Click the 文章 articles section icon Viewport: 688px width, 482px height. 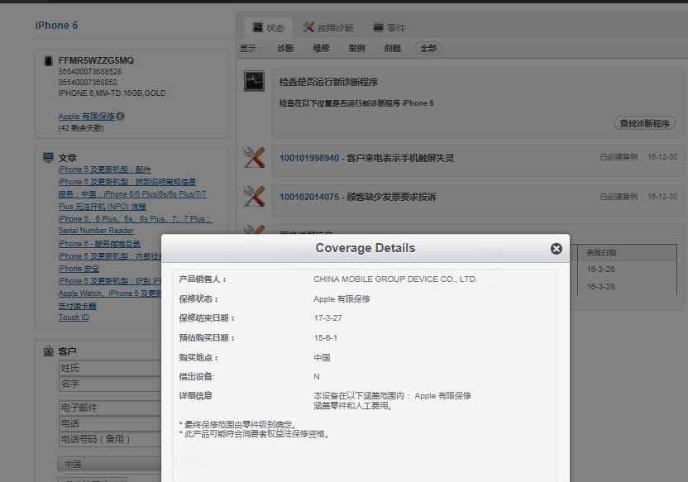[x=48, y=157]
